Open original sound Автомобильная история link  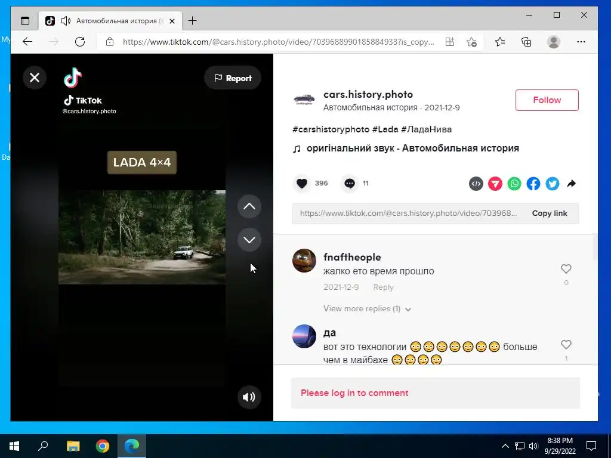click(x=413, y=148)
